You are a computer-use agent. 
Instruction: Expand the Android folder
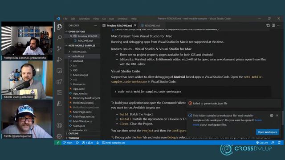point(82,61)
